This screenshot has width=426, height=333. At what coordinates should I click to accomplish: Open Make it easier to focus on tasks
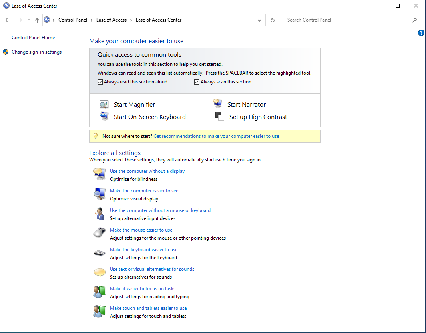pyautogui.click(x=143, y=289)
